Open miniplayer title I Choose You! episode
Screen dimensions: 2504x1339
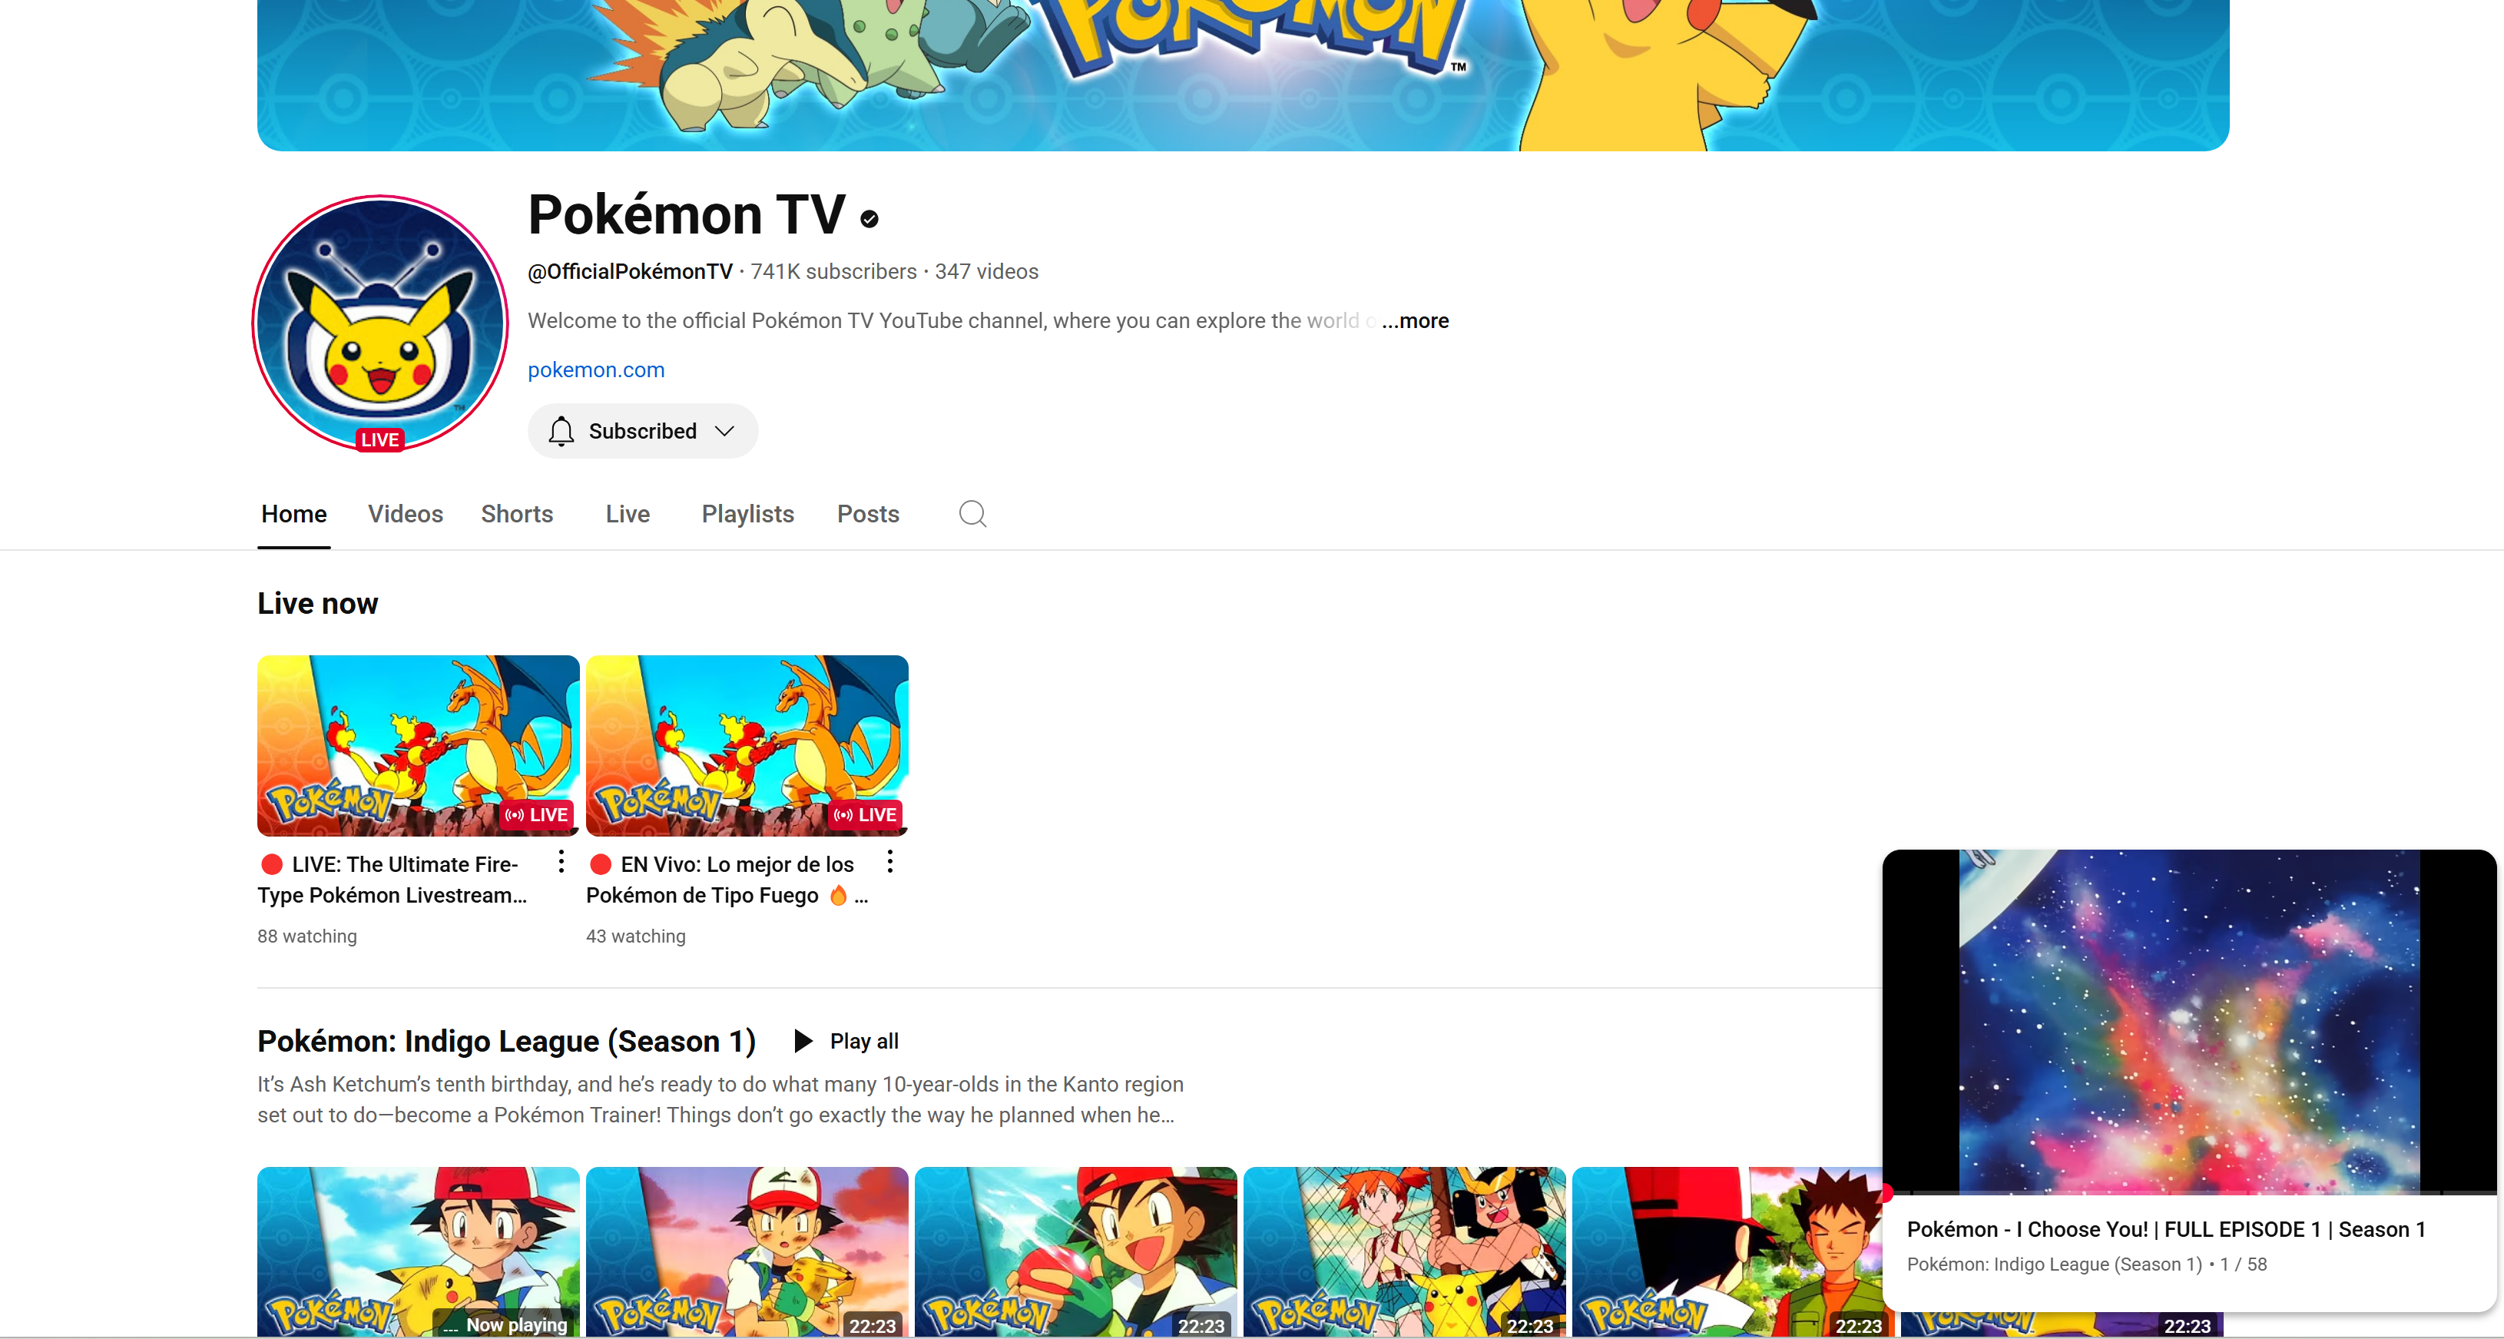point(2166,1229)
